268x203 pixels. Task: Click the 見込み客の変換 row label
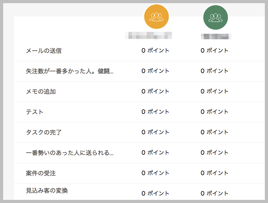pyautogui.click(x=47, y=191)
